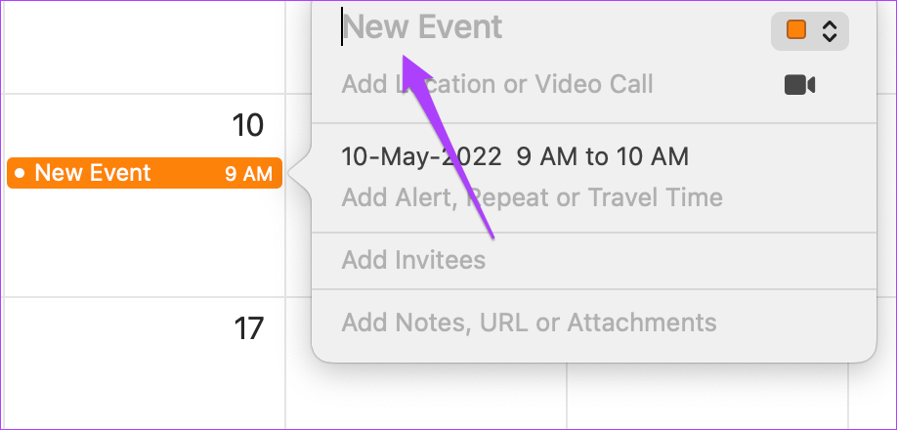Click "Add Location or Video Call" field

click(496, 84)
